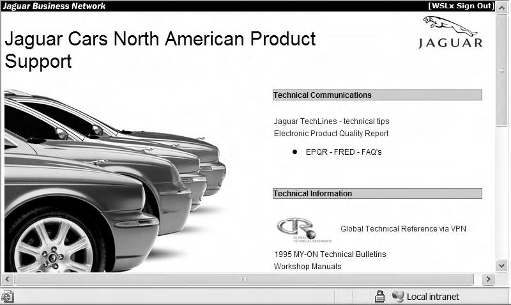Click the WSLx Sign Out link

tap(461, 6)
